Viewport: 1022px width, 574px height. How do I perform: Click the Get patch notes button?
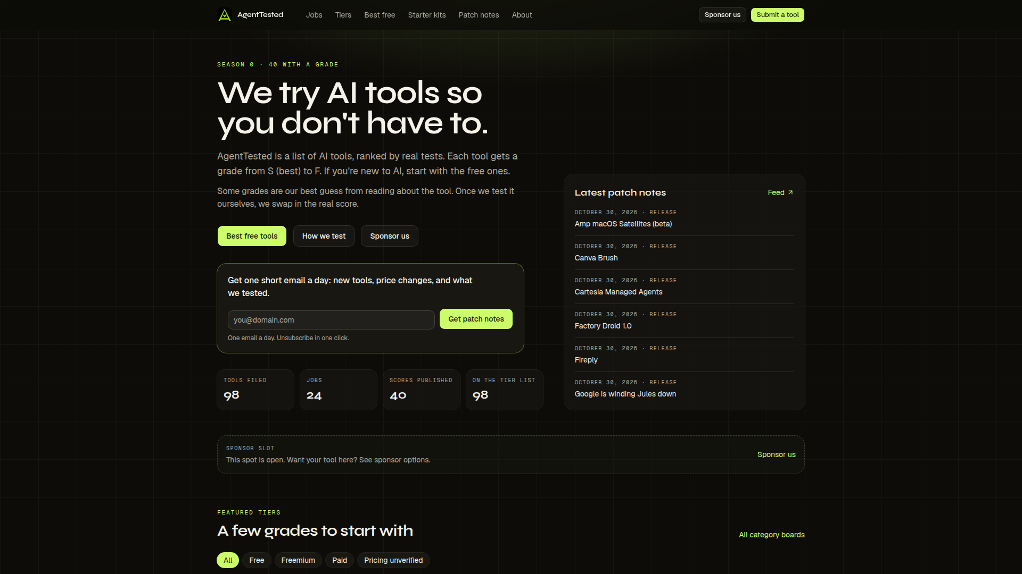[476, 319]
